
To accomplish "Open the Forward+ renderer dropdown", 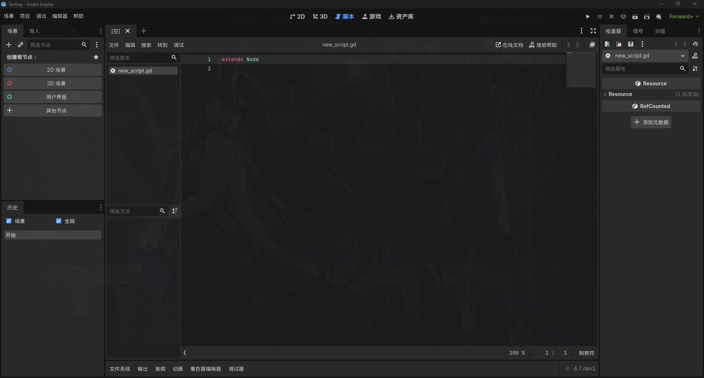I will (684, 16).
